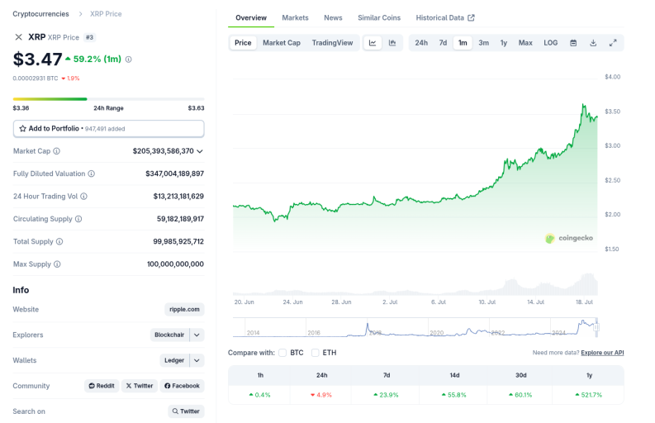Open the ripple.com website link

point(184,309)
